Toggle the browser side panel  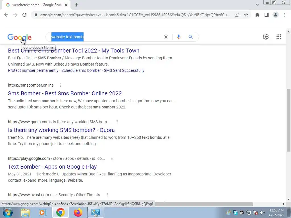click(267, 15)
